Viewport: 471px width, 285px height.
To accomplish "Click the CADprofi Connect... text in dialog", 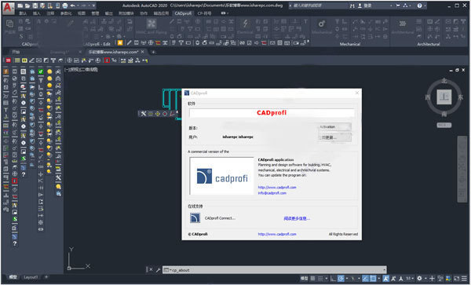I will coord(220,218).
